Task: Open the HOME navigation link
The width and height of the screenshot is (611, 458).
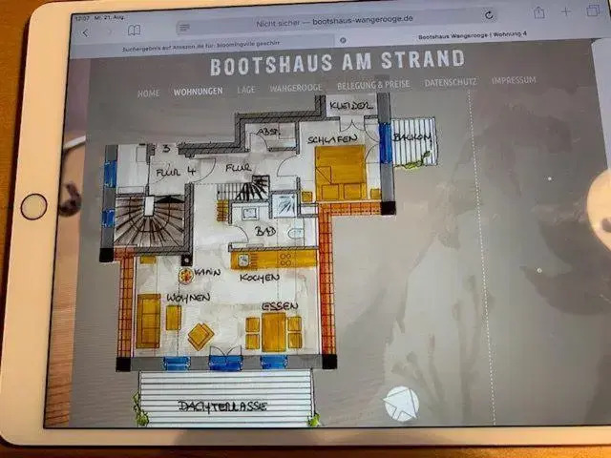Action: (148, 94)
